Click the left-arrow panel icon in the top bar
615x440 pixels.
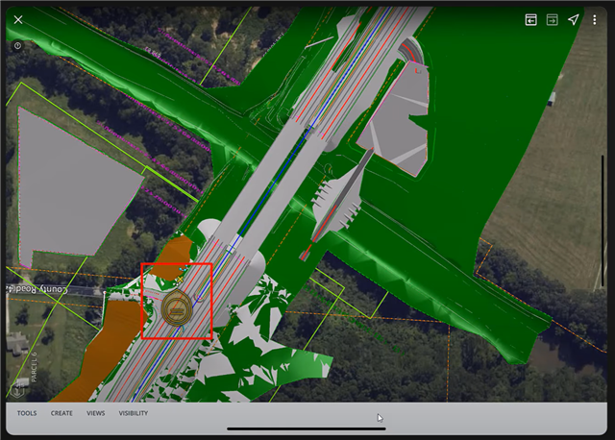pos(530,19)
